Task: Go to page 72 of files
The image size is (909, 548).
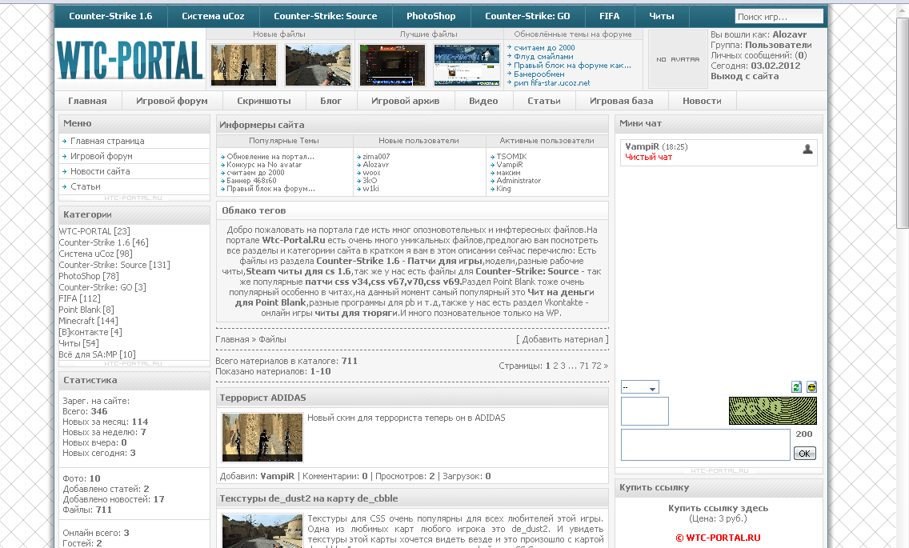Action: [x=597, y=366]
